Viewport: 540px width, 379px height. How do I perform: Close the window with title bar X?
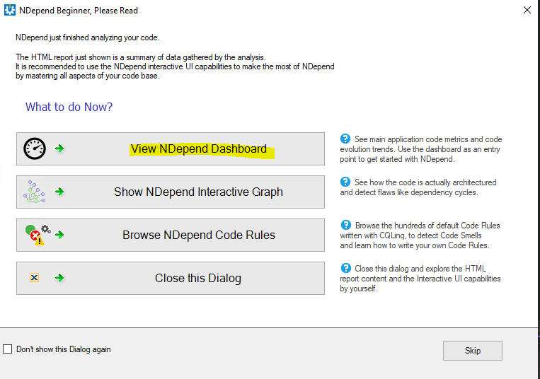[527, 10]
